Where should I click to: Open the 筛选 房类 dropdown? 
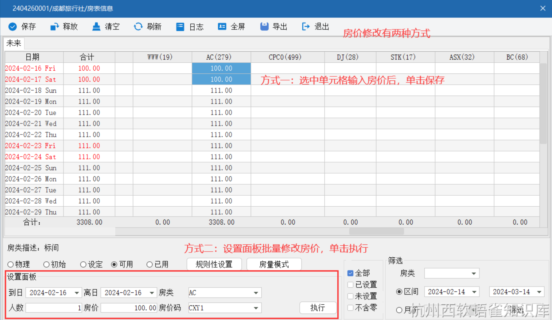point(474,273)
